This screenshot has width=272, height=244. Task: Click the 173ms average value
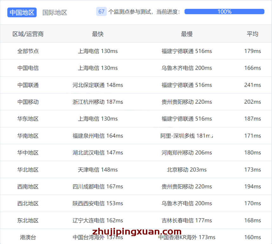pyautogui.click(x=253, y=170)
